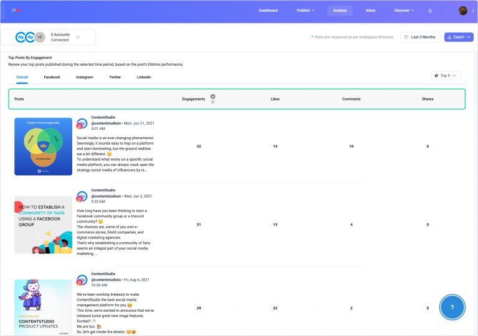Click the Engagements column header

(x=194, y=99)
